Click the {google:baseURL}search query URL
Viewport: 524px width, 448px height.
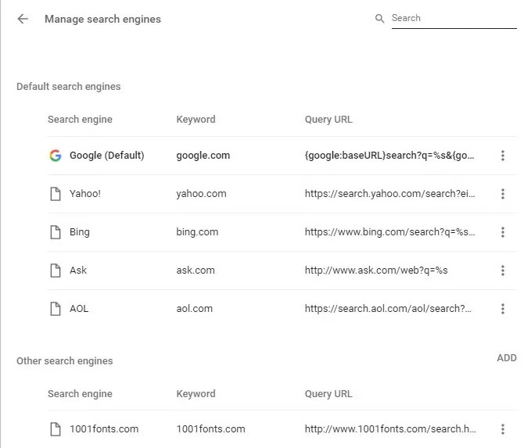(x=389, y=156)
